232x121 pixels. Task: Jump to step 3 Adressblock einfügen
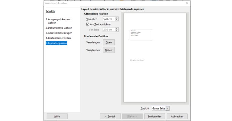(59, 33)
